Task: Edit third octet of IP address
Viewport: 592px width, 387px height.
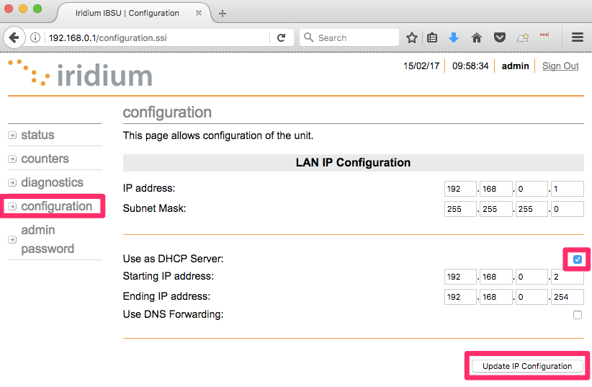Action: (532, 189)
